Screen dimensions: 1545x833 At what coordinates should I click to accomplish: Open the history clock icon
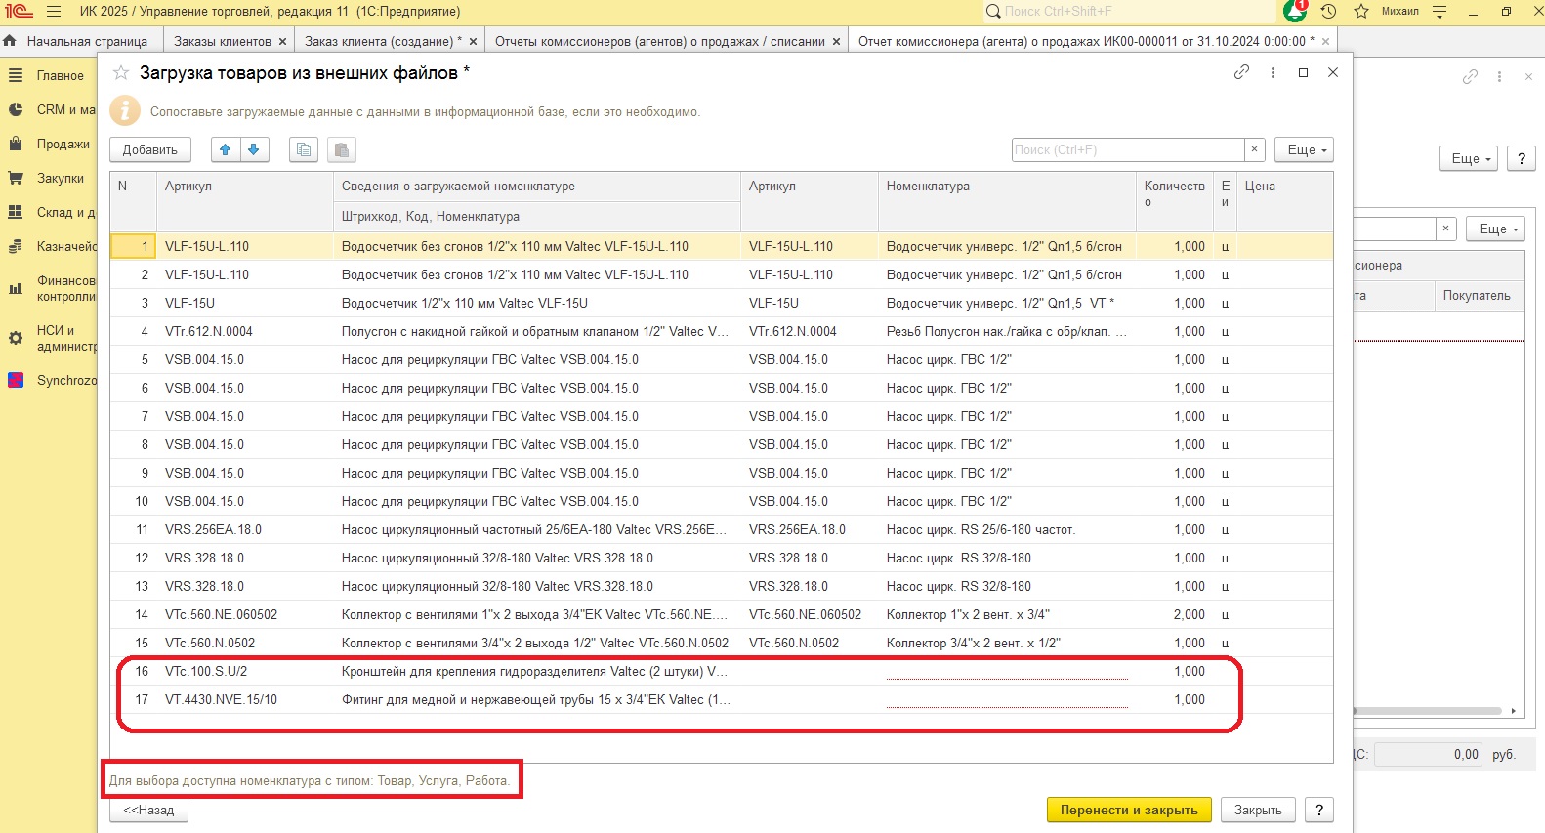point(1328,11)
